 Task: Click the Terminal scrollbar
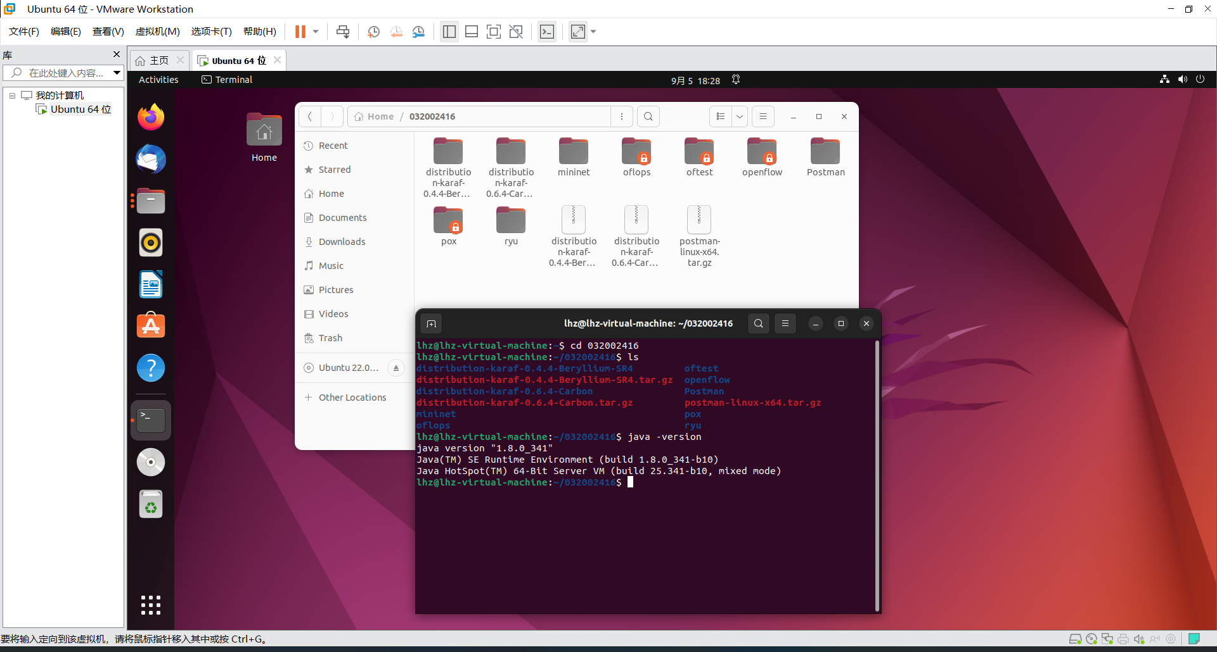coord(877,476)
